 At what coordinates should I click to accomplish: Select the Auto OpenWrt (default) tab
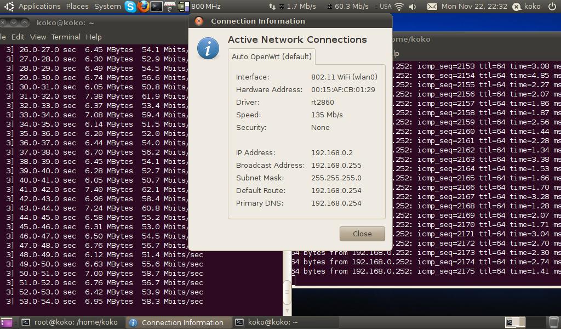click(x=271, y=56)
